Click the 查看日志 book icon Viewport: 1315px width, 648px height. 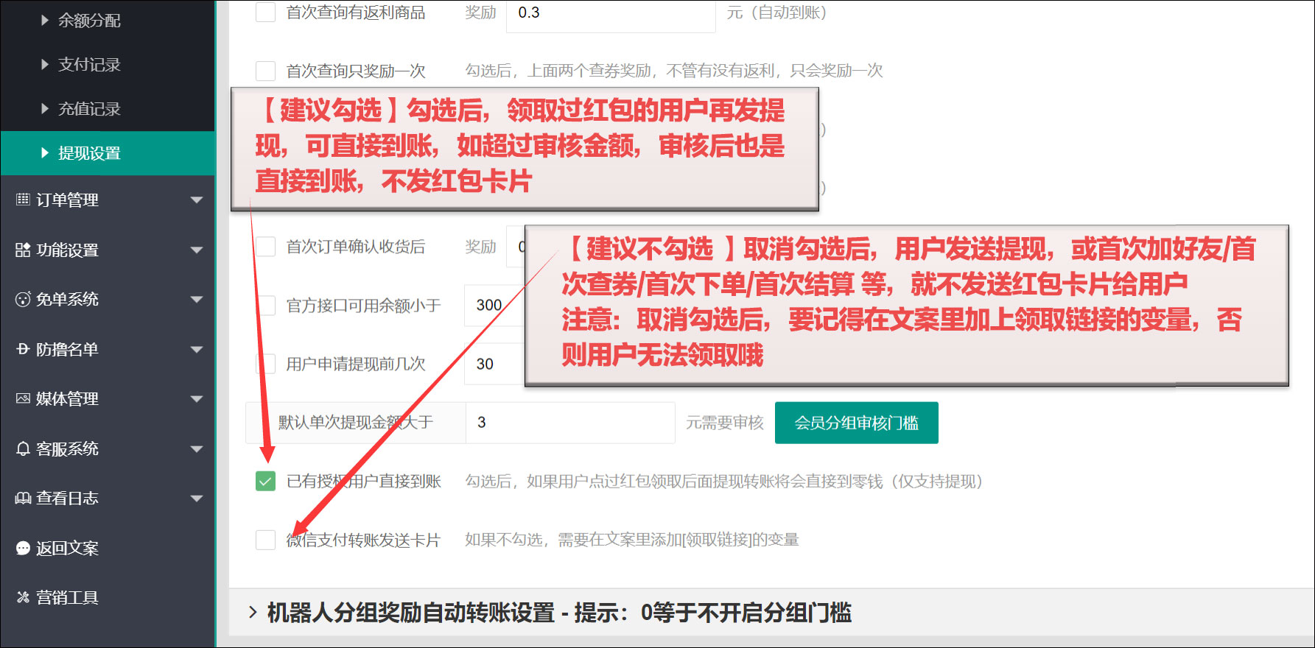(23, 498)
